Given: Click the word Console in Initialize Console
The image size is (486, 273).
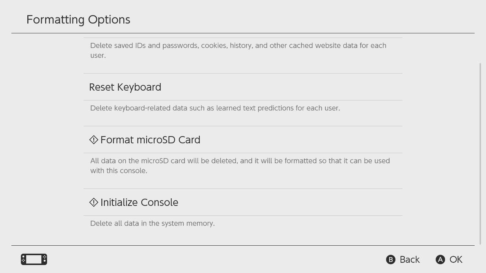Looking at the screenshot, I should click(x=158, y=202).
